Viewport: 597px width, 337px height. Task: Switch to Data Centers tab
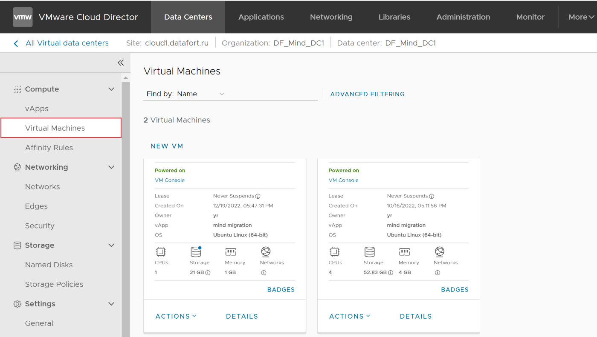pos(188,17)
